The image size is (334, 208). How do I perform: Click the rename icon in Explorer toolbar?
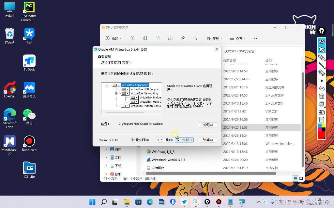(170, 38)
